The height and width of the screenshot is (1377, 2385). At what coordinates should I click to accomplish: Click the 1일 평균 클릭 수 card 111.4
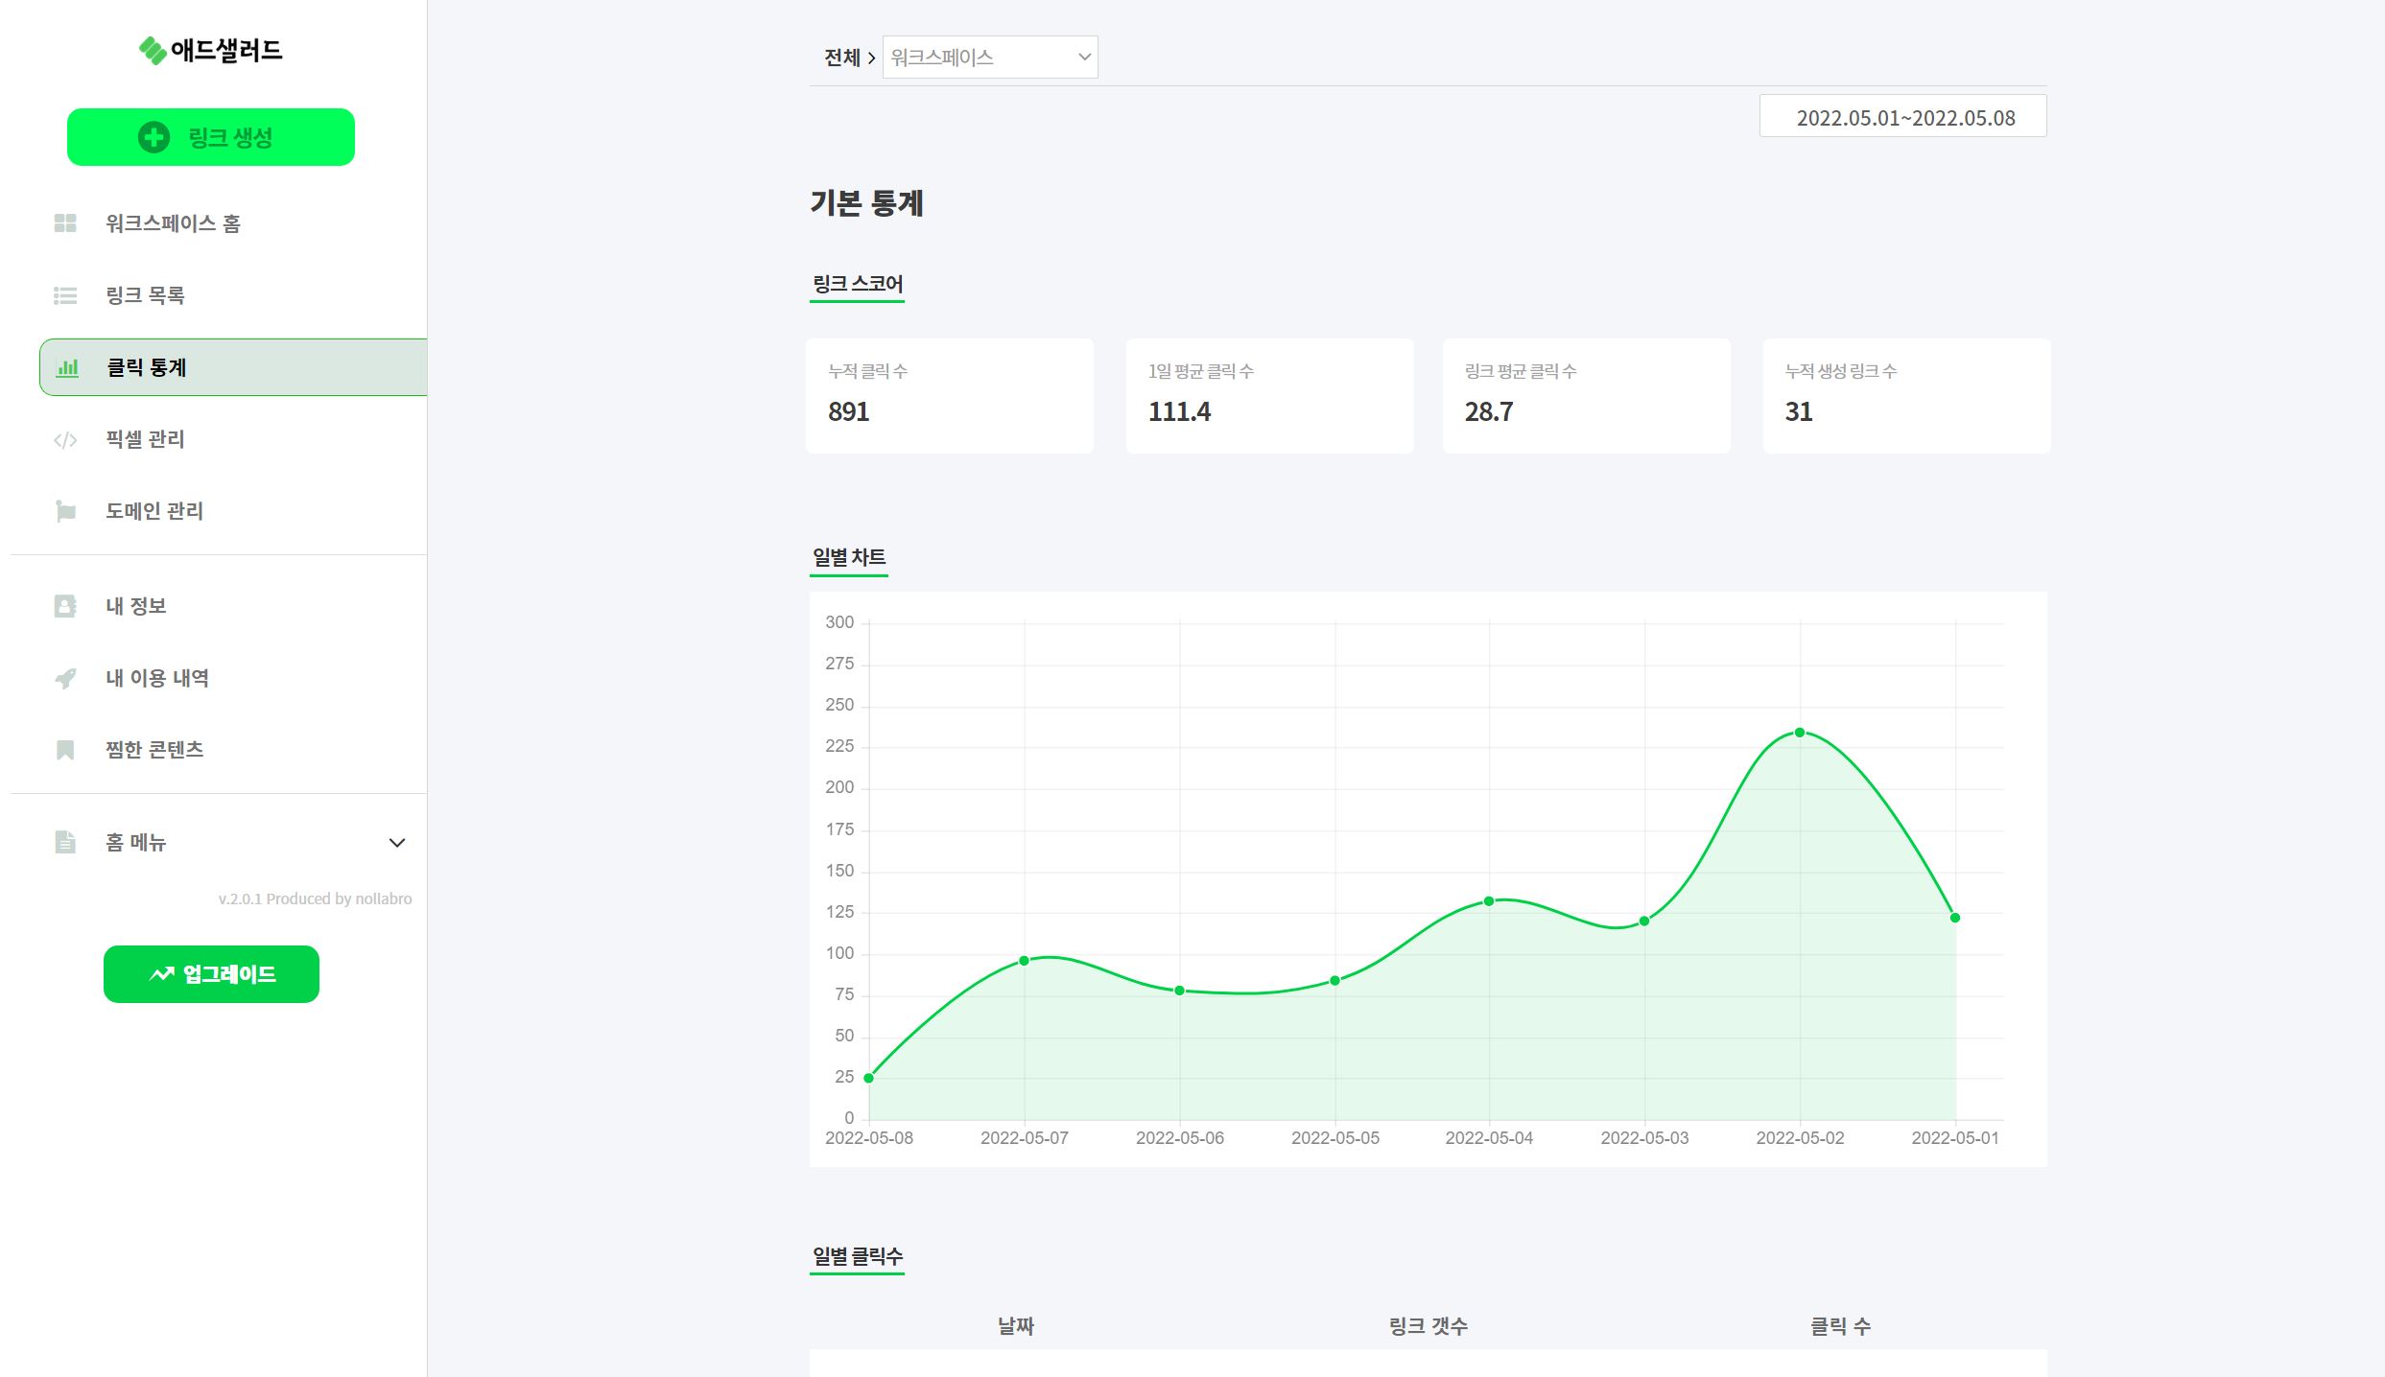point(1270,396)
